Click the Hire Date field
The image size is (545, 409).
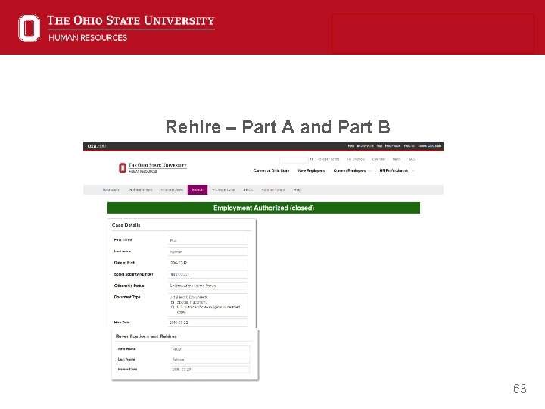tap(208, 323)
